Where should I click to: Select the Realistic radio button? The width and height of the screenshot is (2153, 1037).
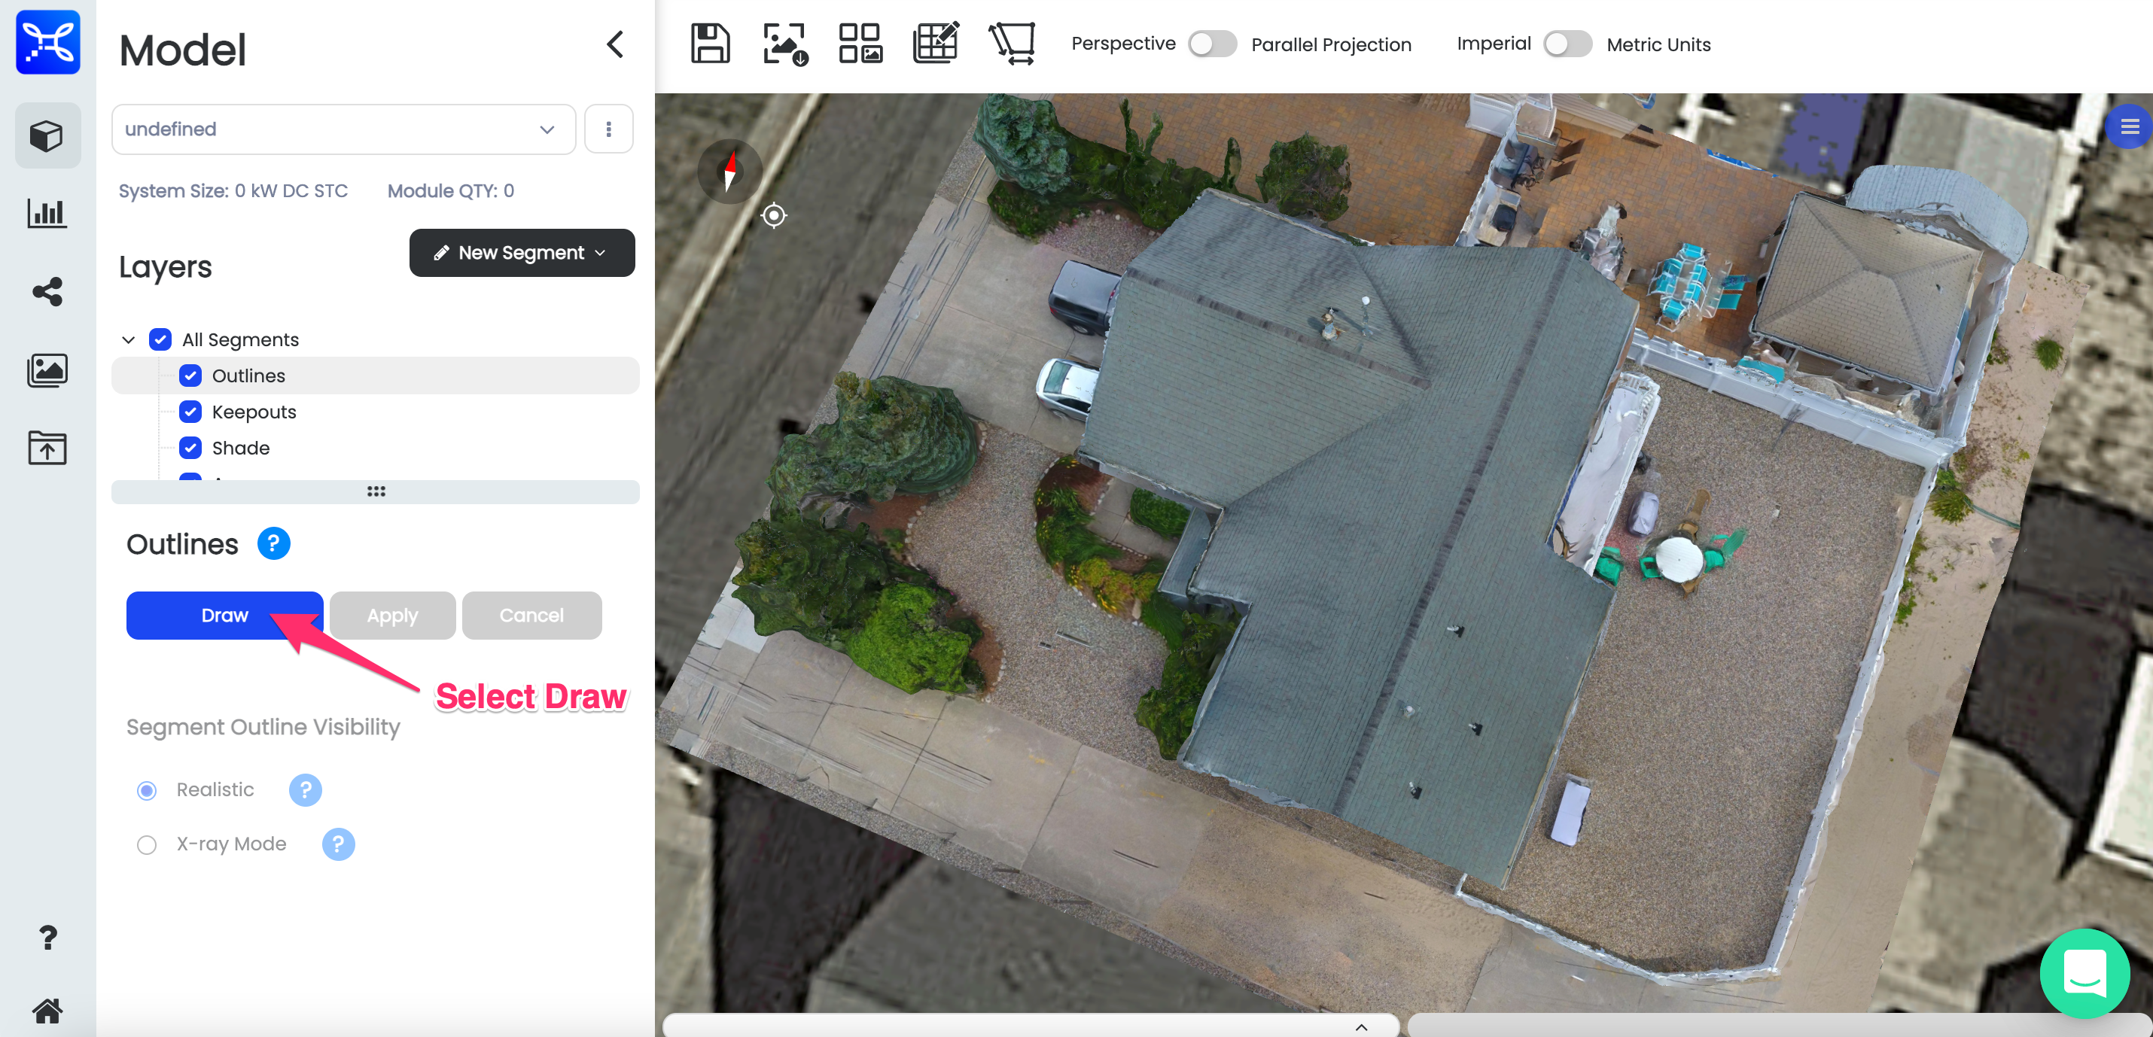tap(146, 789)
